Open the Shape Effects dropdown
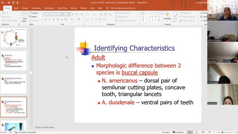Screen dimensions: 238x134 click(187, 20)
